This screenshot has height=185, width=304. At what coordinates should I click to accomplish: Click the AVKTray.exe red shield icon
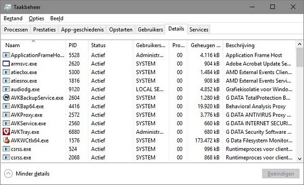(6, 132)
